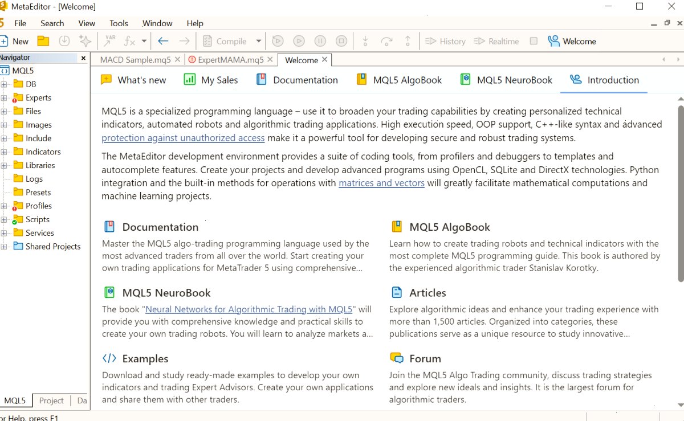Click the VAR icon in the toolbar

point(109,41)
